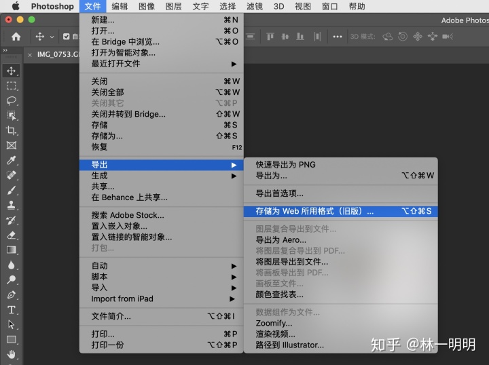Select the Gradient tool
This screenshot has height=365, width=489.
tap(12, 250)
